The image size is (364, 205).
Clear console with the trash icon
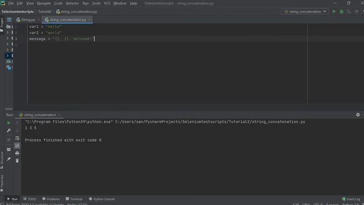click(17, 161)
